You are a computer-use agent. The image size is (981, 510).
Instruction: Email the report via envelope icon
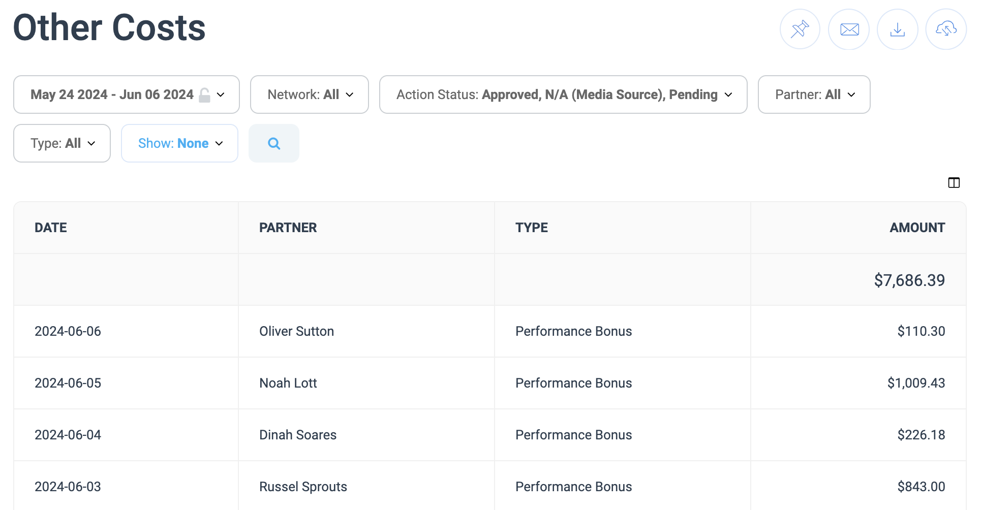coord(849,29)
